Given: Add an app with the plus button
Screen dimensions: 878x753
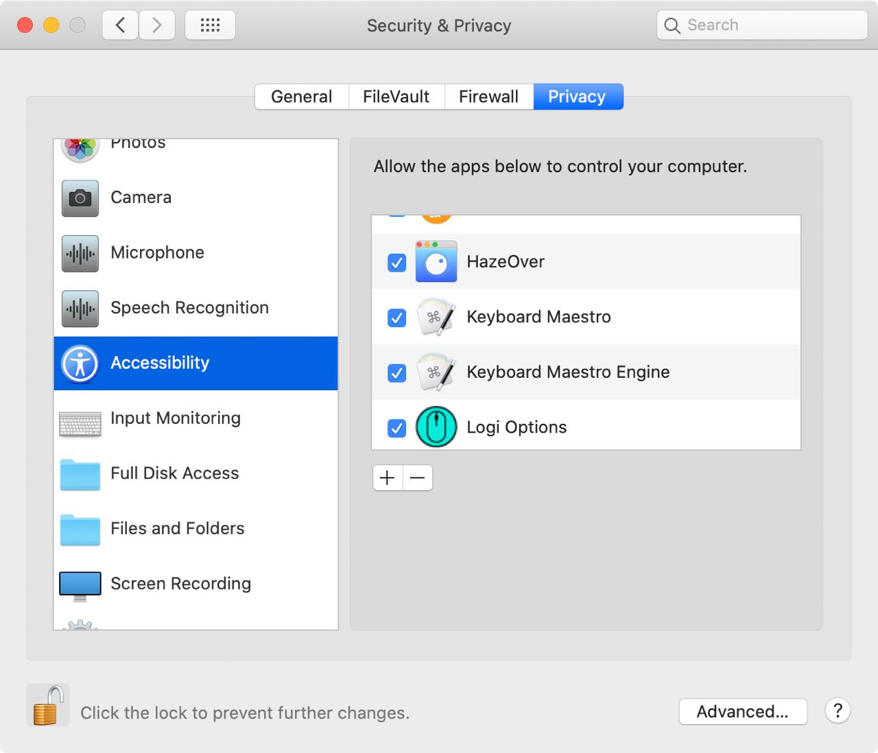Looking at the screenshot, I should [388, 478].
